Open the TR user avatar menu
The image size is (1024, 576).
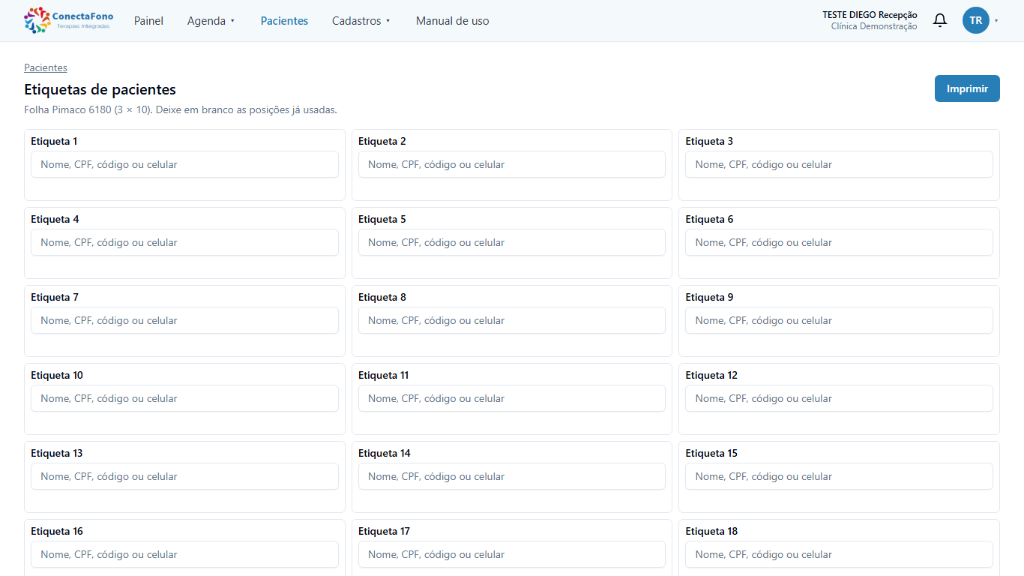975,20
